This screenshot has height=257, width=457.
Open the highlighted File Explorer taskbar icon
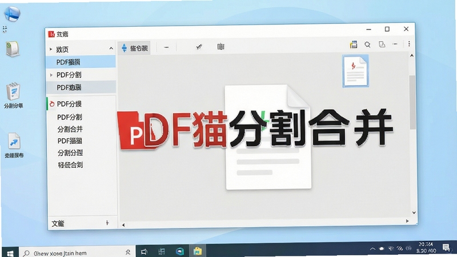198,251
